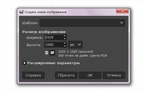144x95 pixels.
Task: Select landscape orientation icon
Action: point(52,53)
